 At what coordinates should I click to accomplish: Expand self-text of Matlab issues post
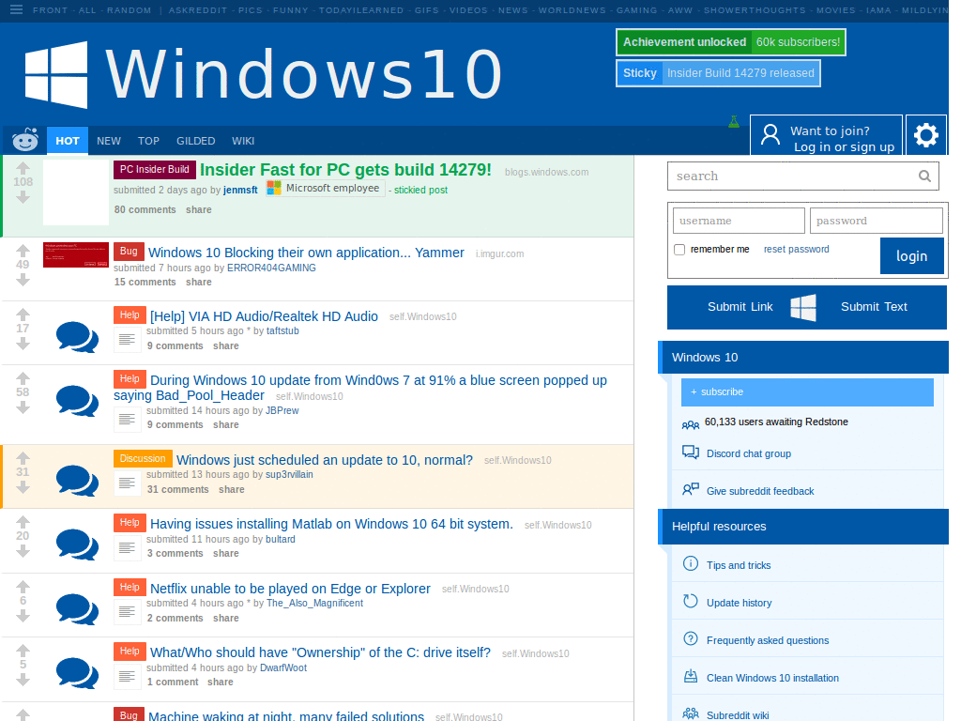pos(127,547)
